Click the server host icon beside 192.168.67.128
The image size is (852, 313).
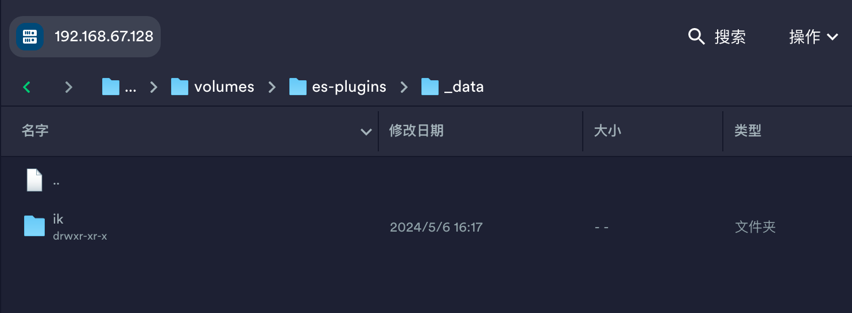coord(29,37)
